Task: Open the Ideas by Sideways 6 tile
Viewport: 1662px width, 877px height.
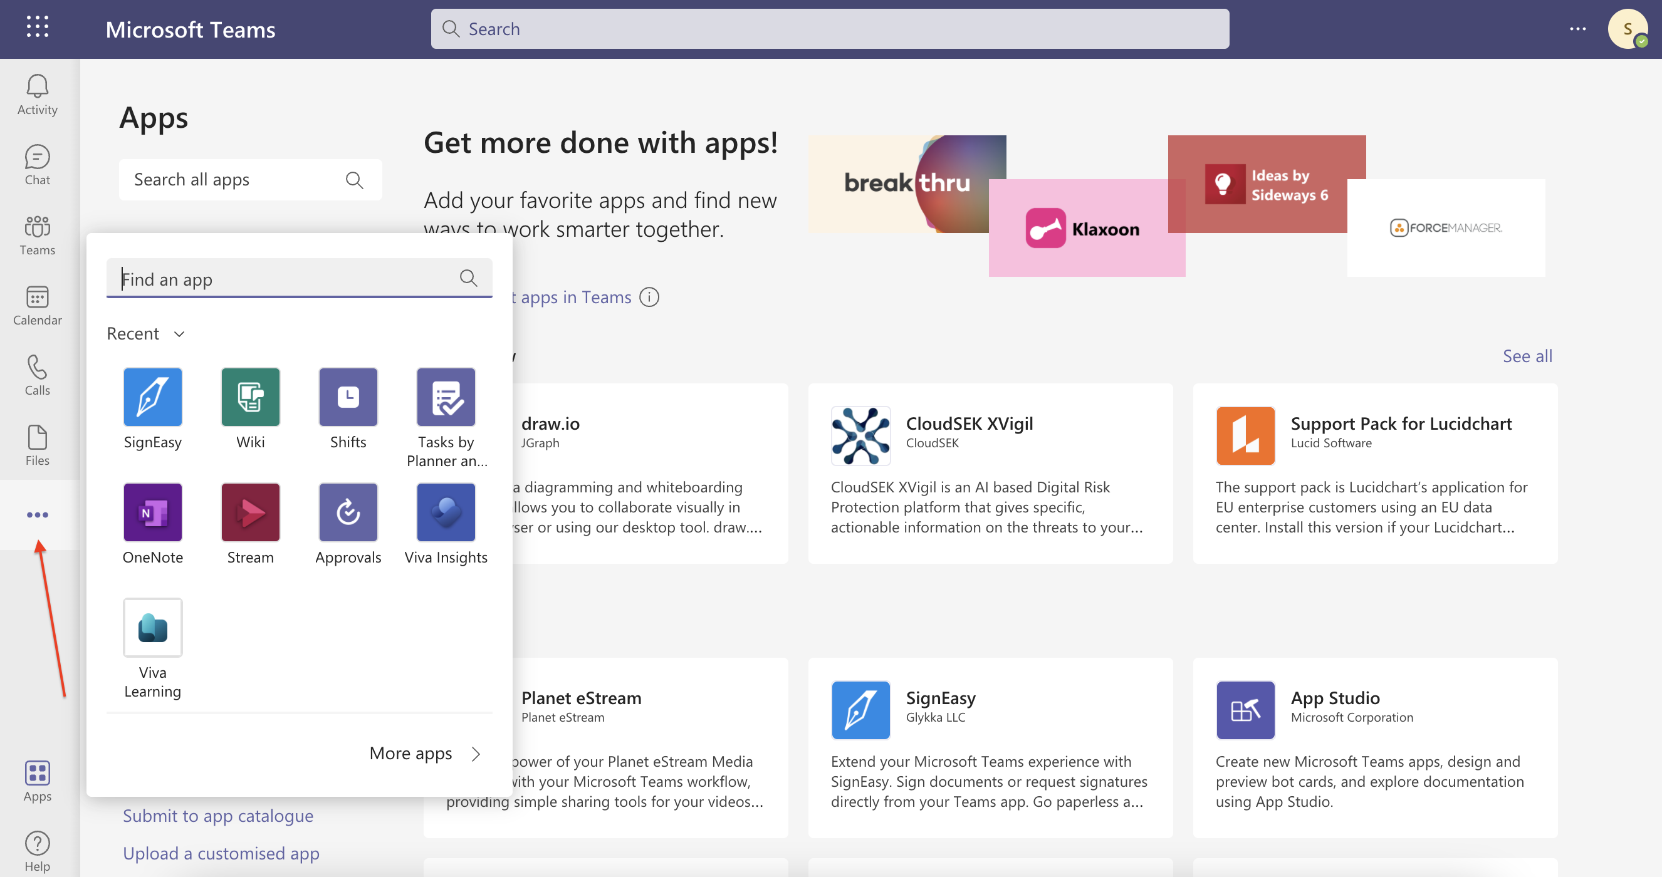Action: pos(1267,184)
